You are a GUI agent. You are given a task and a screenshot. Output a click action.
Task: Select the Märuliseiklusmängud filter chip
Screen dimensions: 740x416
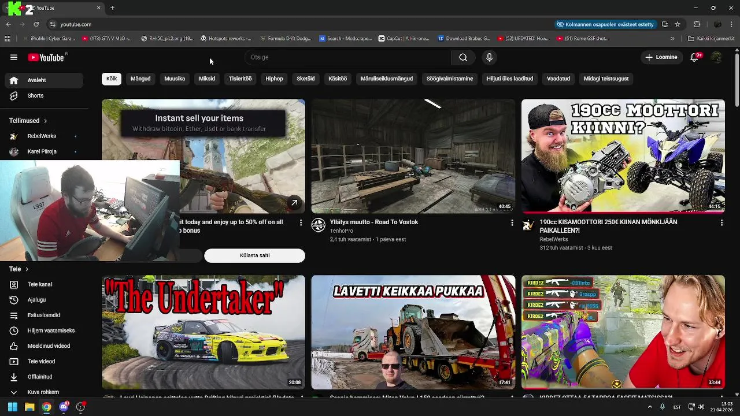387,79
